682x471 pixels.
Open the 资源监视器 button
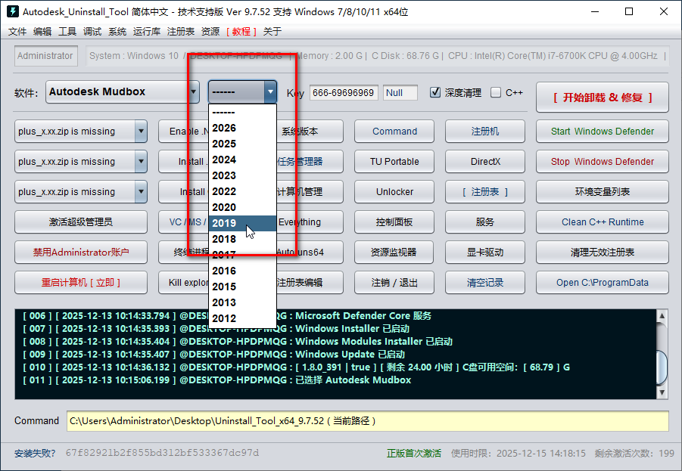click(394, 252)
